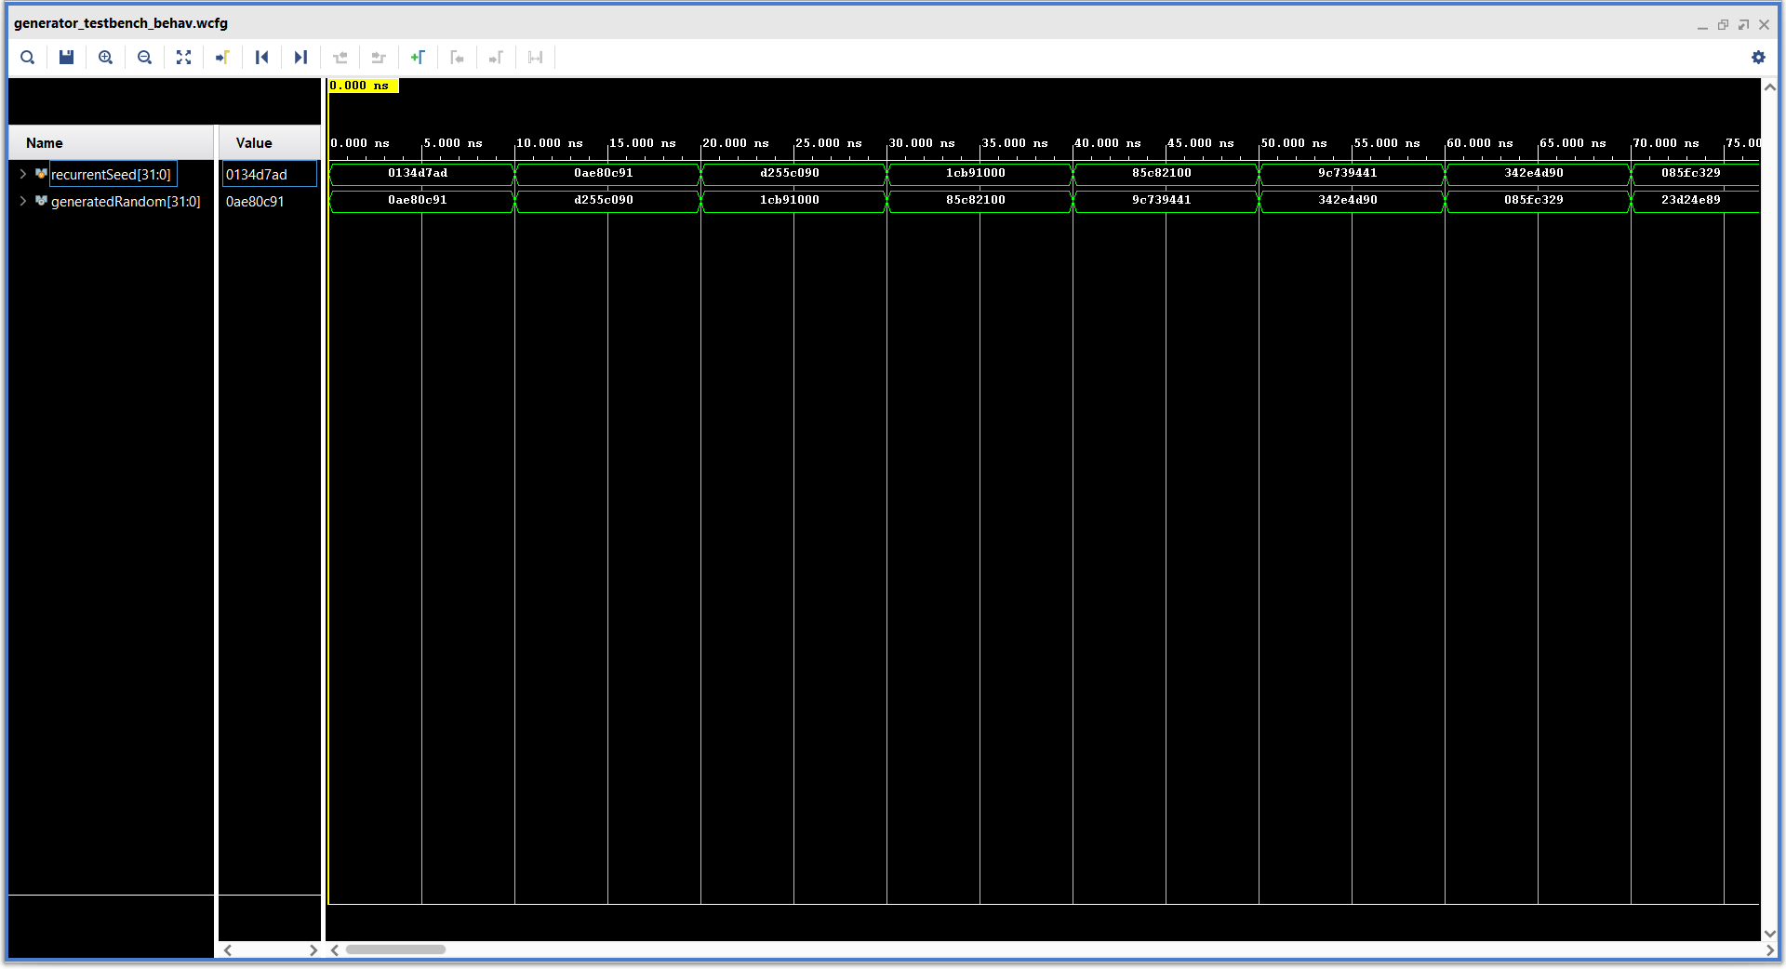
Task: Jump to previous marker
Action: tap(457, 58)
